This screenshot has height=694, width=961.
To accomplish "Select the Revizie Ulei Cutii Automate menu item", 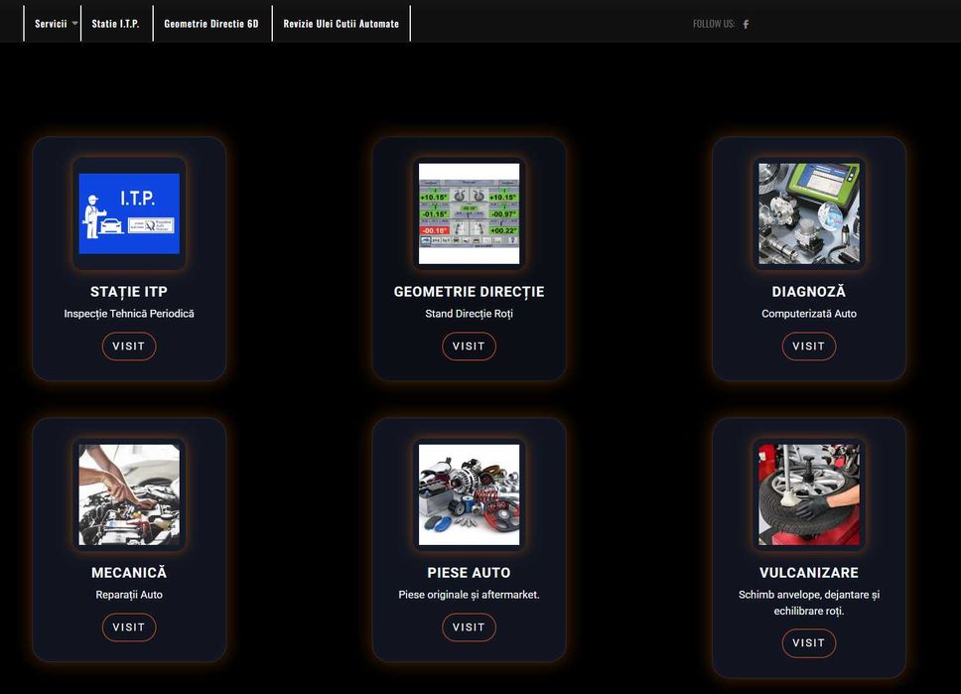I will (x=341, y=23).
